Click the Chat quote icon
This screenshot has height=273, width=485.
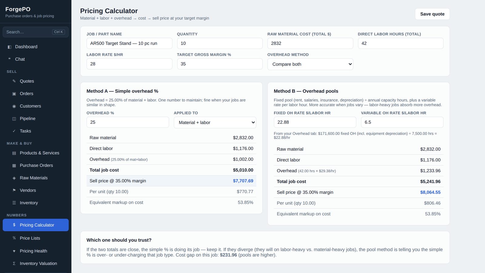(9, 59)
